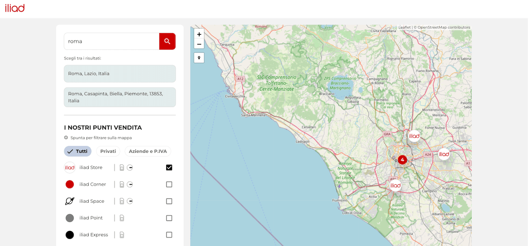Click the SIM card icon in iliad Space row
Viewport: 529px width, 246px height.
coord(122,201)
